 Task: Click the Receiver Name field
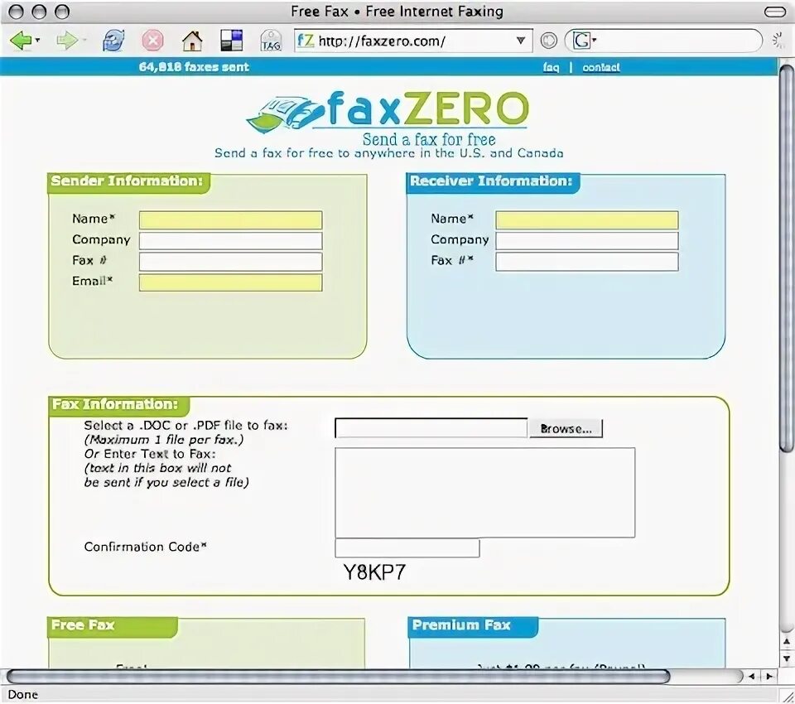[587, 220]
